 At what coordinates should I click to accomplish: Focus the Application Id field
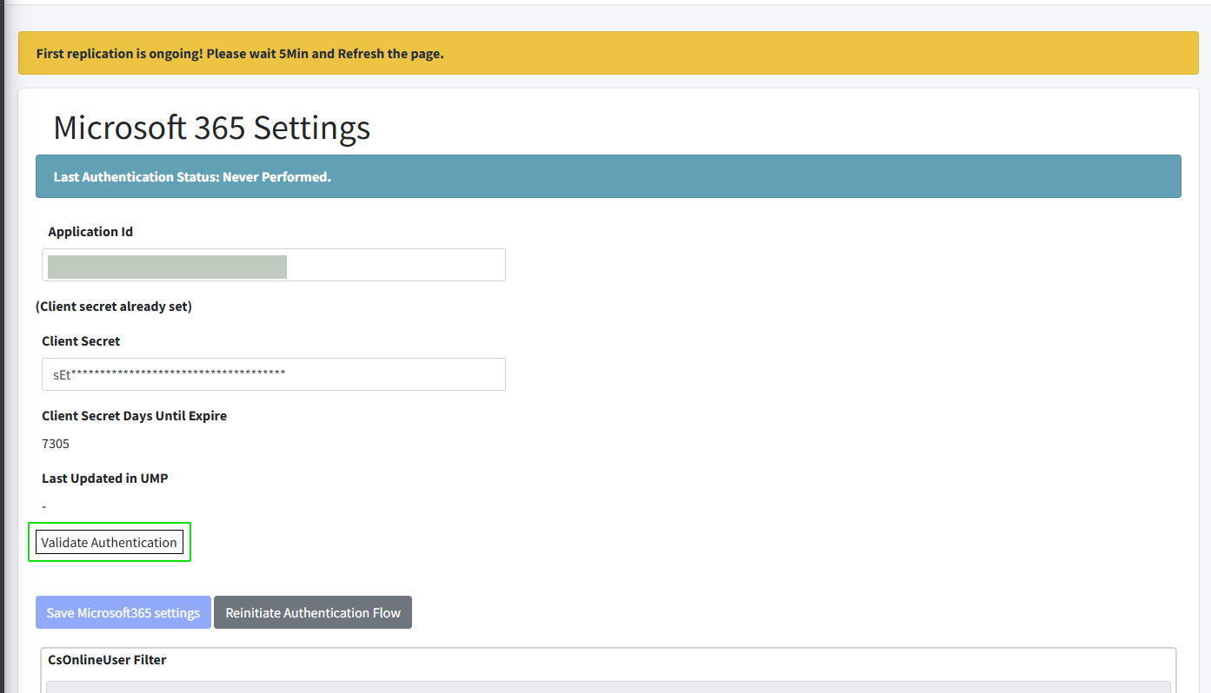pyautogui.click(x=274, y=265)
